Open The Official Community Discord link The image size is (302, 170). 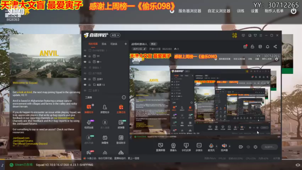click(x=30, y=144)
